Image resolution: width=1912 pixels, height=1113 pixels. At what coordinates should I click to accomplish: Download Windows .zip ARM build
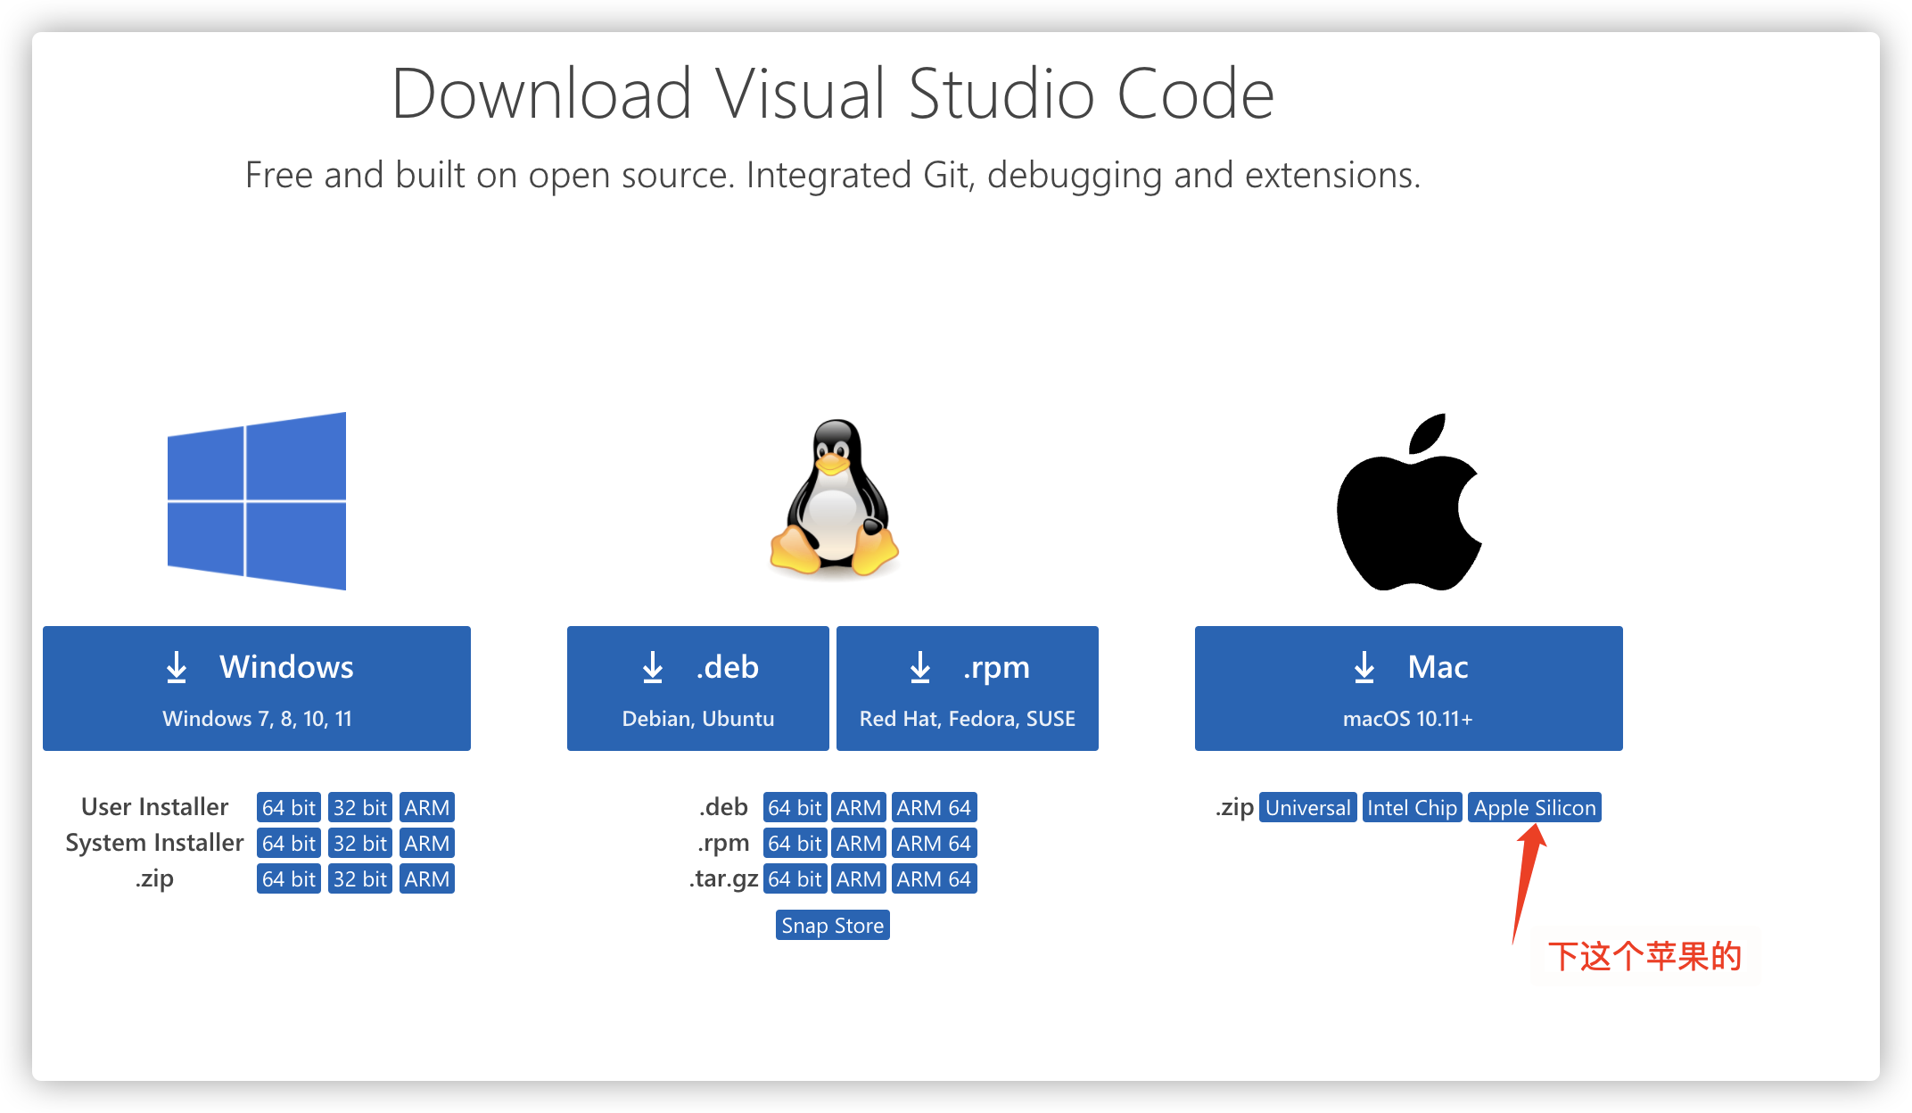point(426,879)
